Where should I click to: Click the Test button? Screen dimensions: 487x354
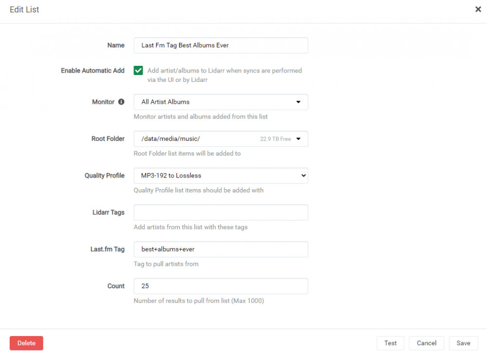[391, 343]
